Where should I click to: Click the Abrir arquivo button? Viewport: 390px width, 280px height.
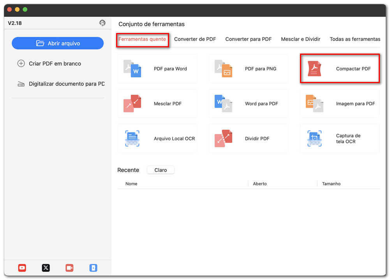(57, 43)
